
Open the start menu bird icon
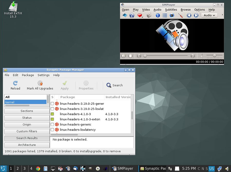pos(3,168)
